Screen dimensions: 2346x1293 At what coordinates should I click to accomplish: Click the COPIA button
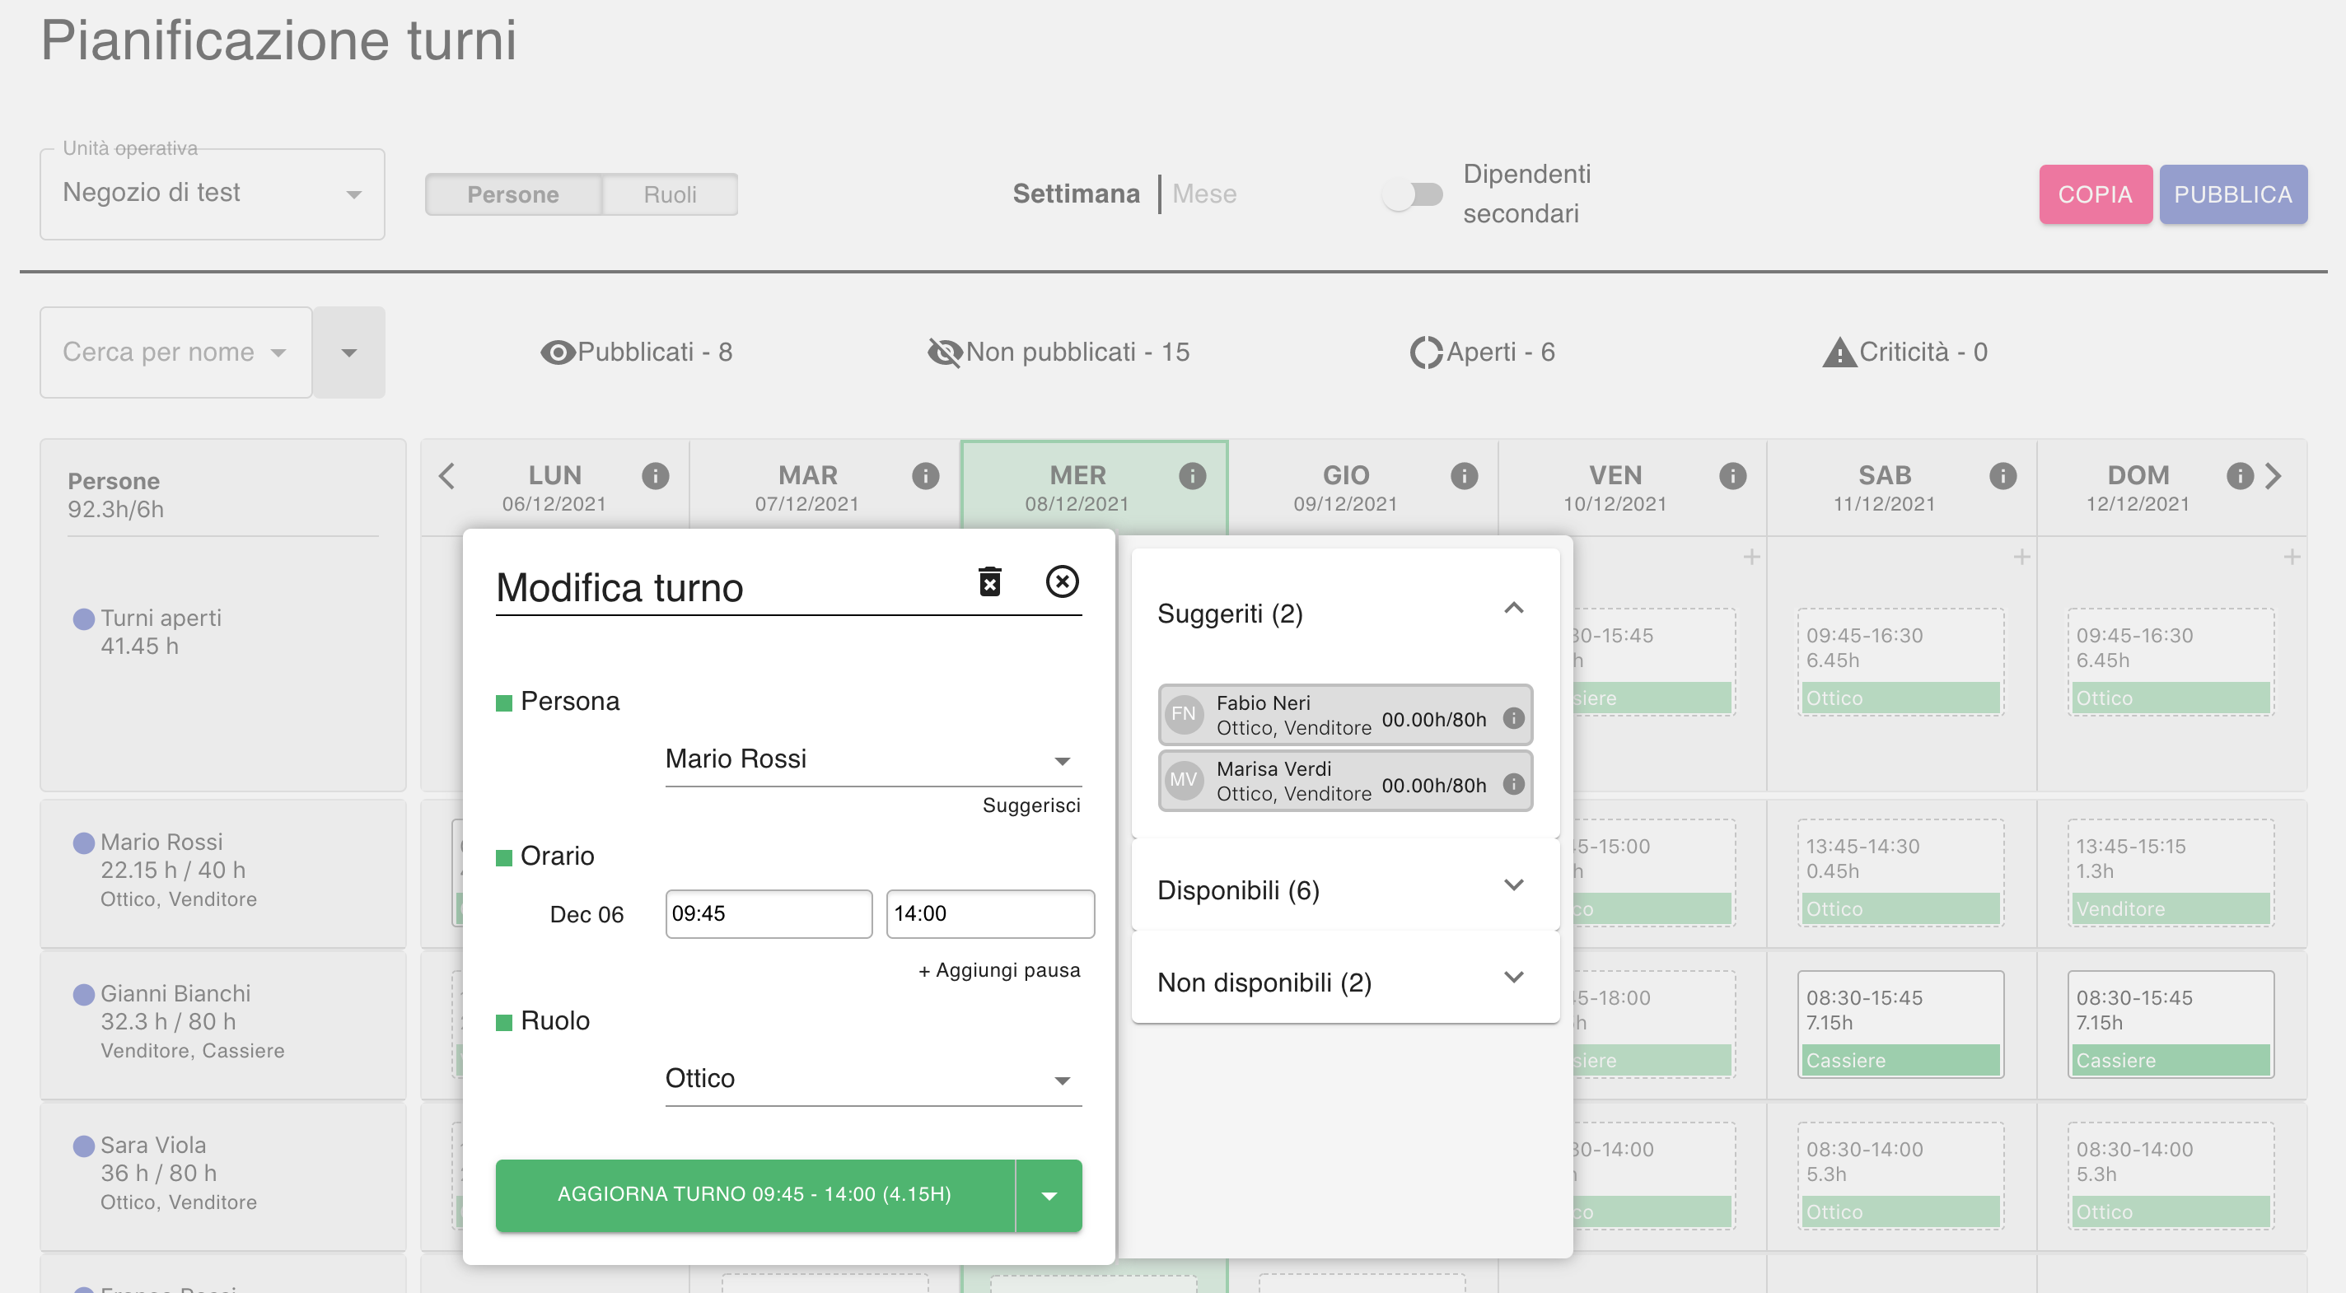[x=2095, y=194]
